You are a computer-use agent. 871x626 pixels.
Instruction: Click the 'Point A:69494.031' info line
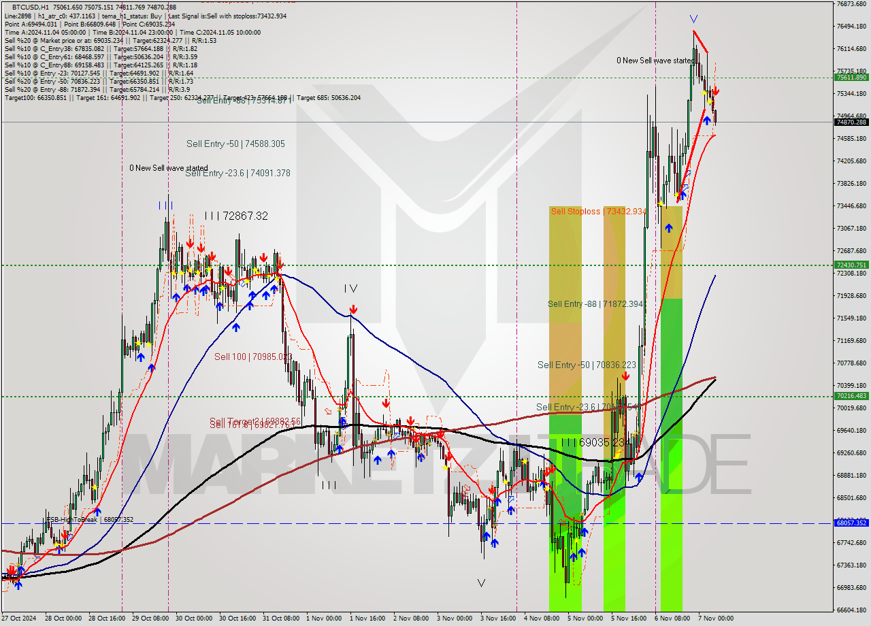click(x=90, y=24)
